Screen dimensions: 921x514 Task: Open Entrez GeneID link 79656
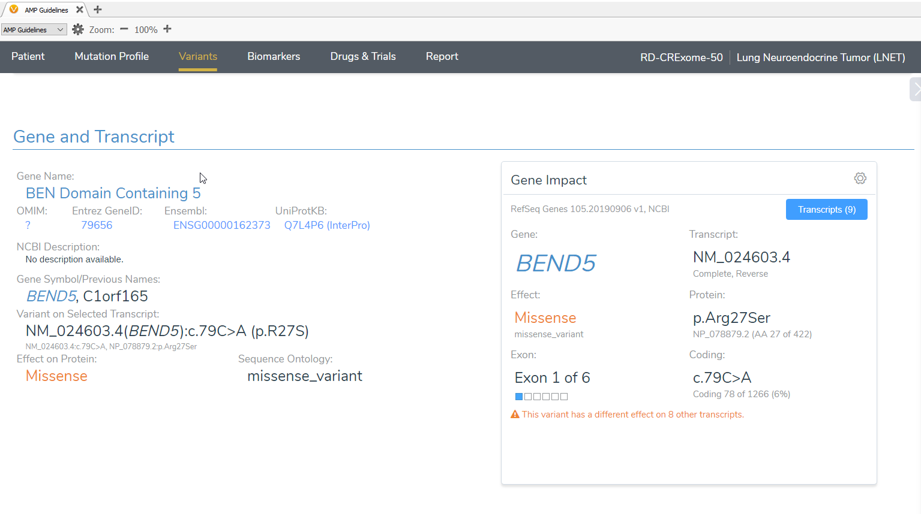pos(97,225)
